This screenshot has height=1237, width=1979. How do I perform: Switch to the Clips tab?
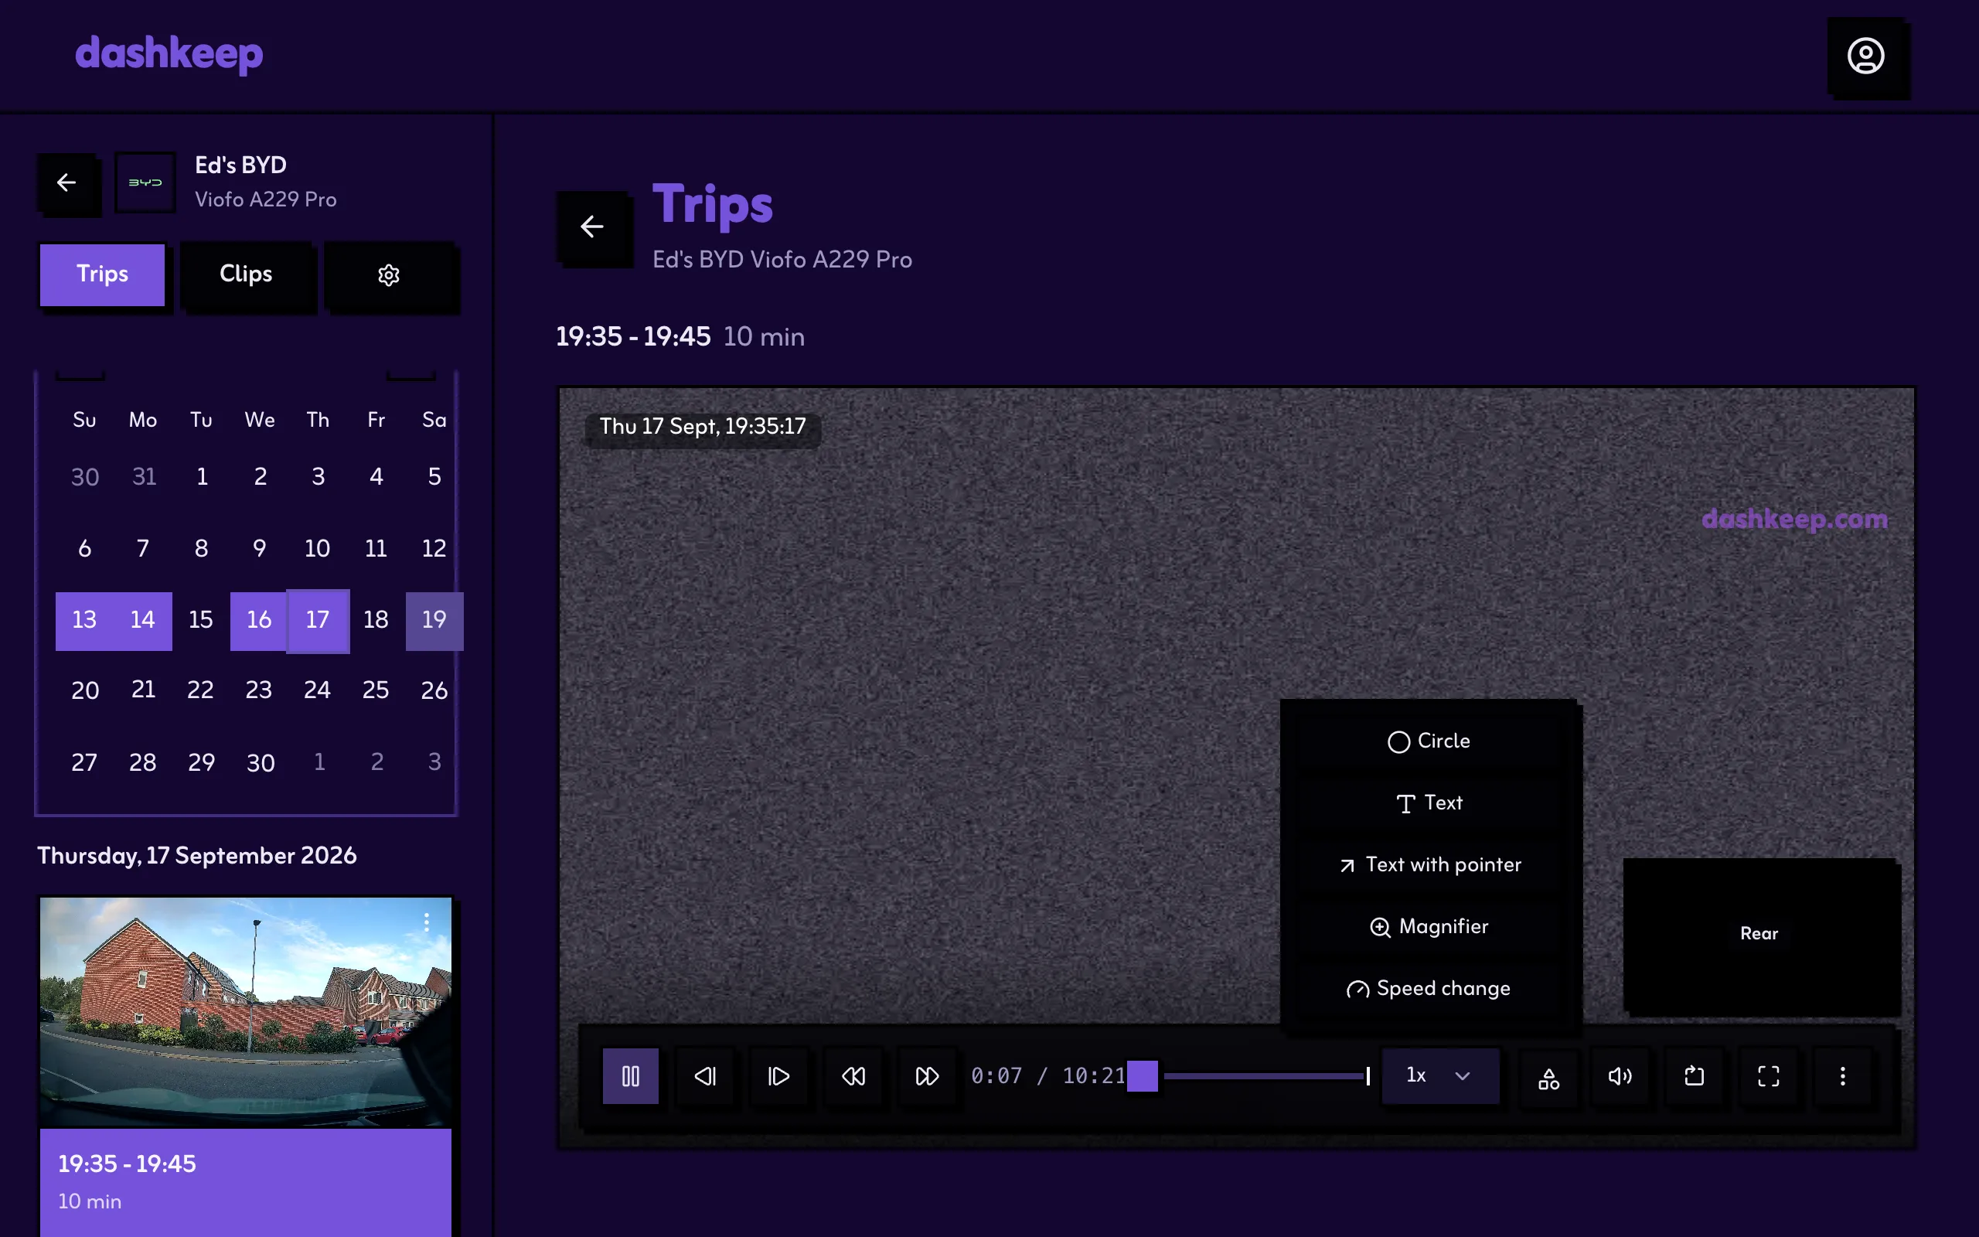pos(246,275)
